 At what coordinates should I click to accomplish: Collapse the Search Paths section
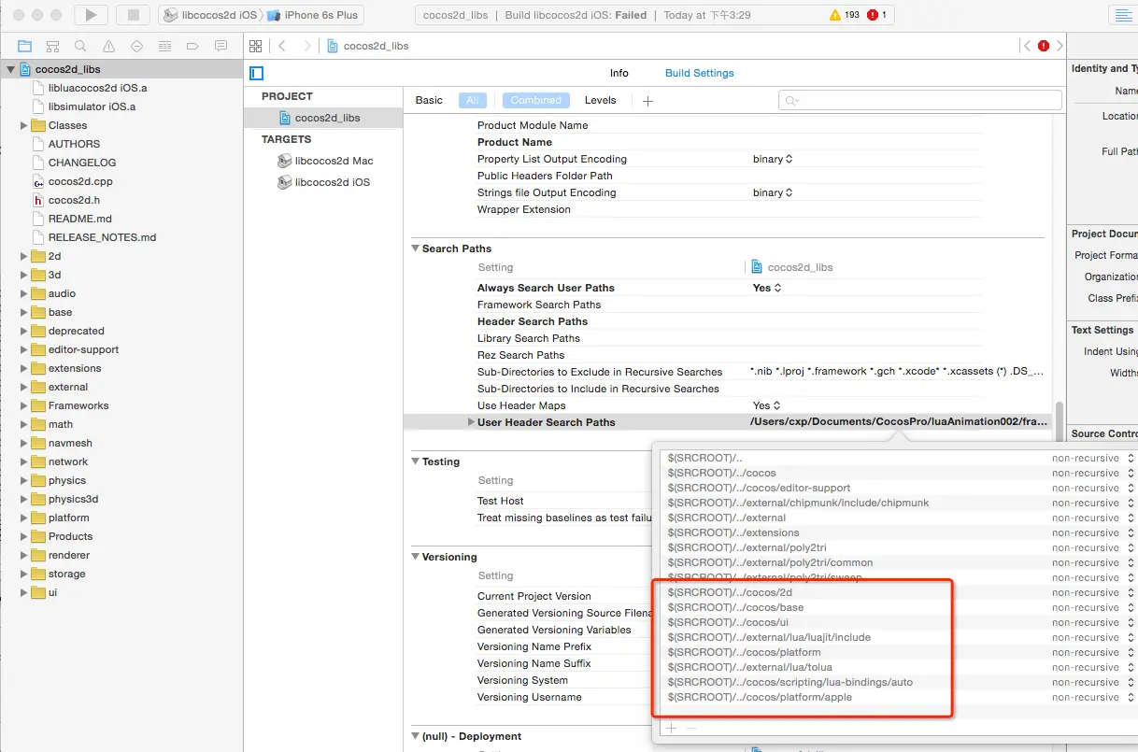coord(416,248)
